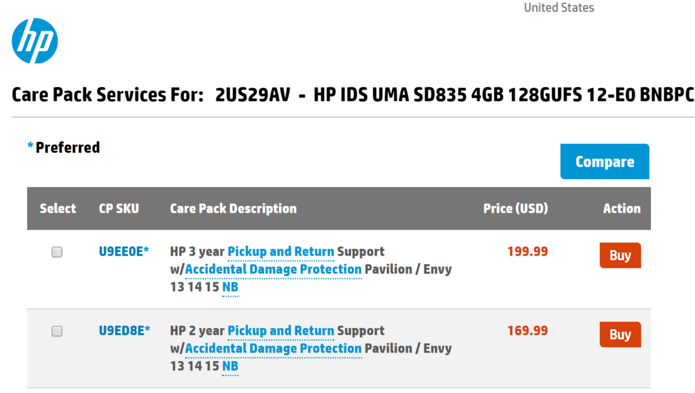The image size is (695, 393).
Task: Click the 169.99 price value
Action: click(x=528, y=330)
